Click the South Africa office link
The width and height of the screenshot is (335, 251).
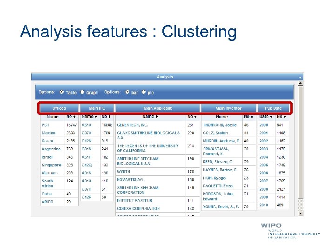(47, 183)
